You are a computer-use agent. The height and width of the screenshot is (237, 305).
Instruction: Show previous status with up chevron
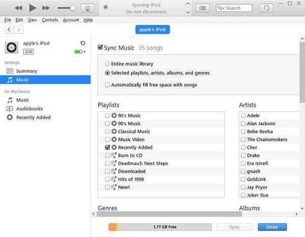(188, 4)
